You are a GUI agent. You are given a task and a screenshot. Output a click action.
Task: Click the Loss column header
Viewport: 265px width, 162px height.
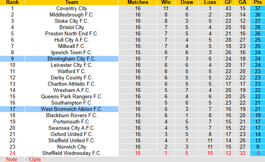click(210, 2)
